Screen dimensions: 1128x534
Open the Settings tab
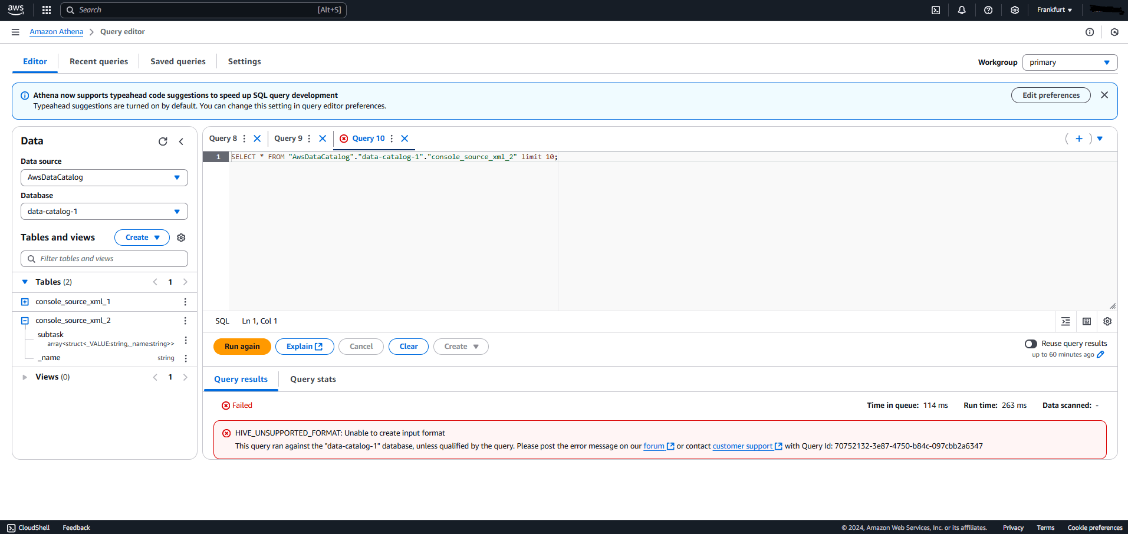244,61
